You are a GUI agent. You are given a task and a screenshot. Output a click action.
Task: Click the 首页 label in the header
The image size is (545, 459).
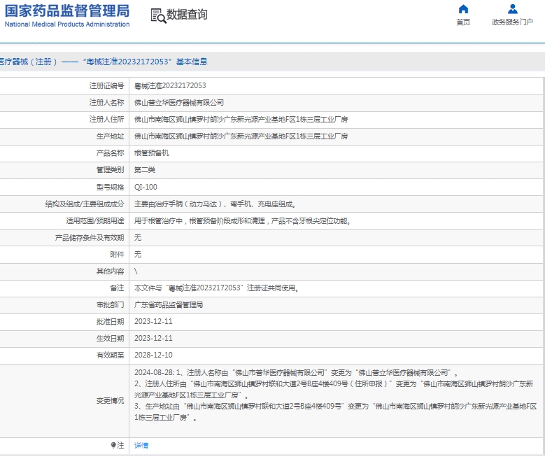(x=463, y=22)
